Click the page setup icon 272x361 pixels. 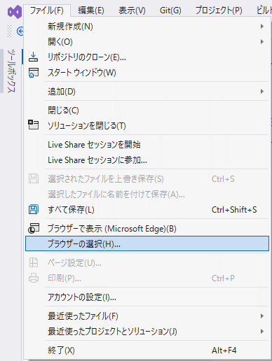click(34, 262)
